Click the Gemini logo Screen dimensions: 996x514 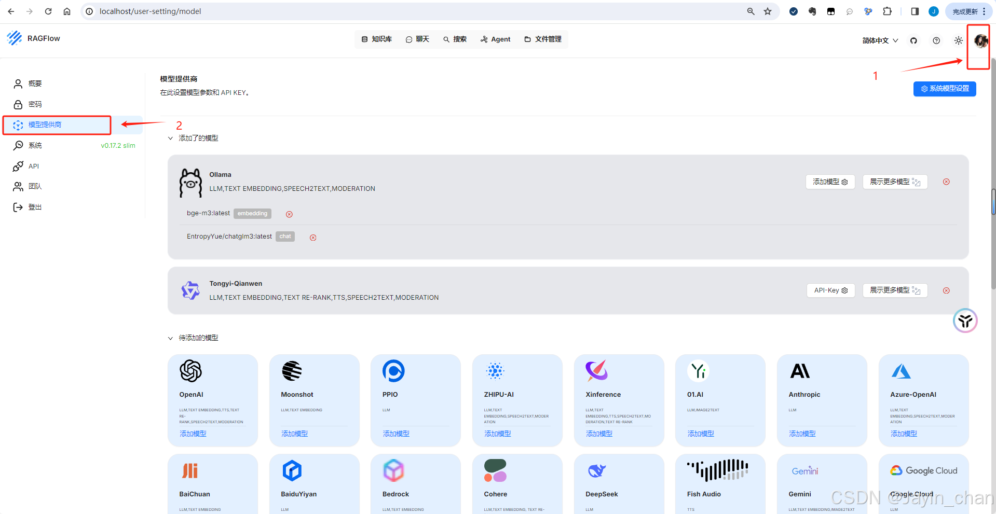click(x=805, y=470)
